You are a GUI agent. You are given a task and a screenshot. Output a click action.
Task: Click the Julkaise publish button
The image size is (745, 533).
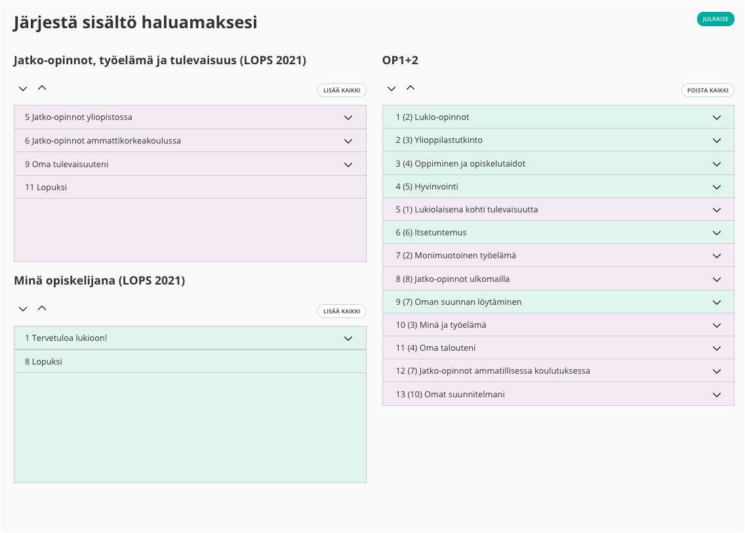[x=715, y=19]
